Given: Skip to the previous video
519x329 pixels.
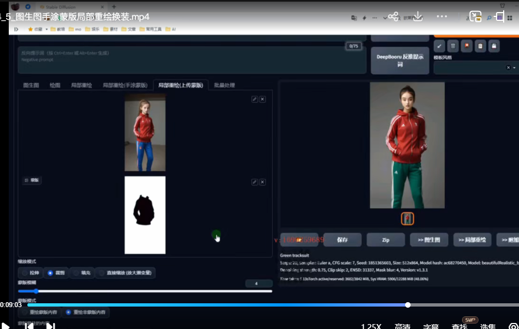Looking at the screenshot, I should pyautogui.click(x=29, y=326).
